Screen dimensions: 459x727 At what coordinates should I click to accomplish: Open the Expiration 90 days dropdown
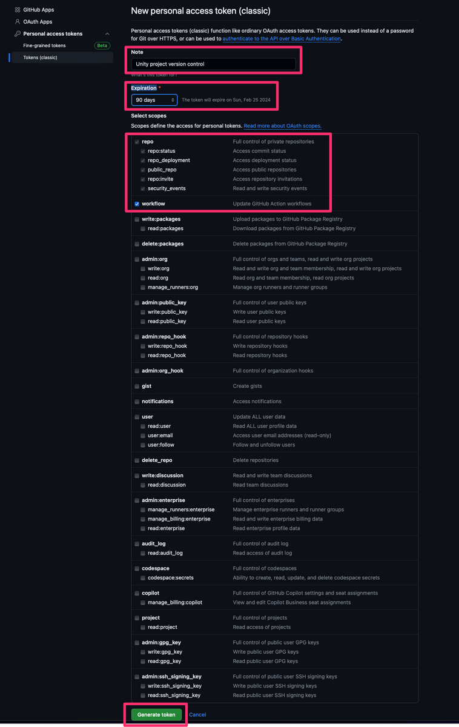click(x=154, y=100)
